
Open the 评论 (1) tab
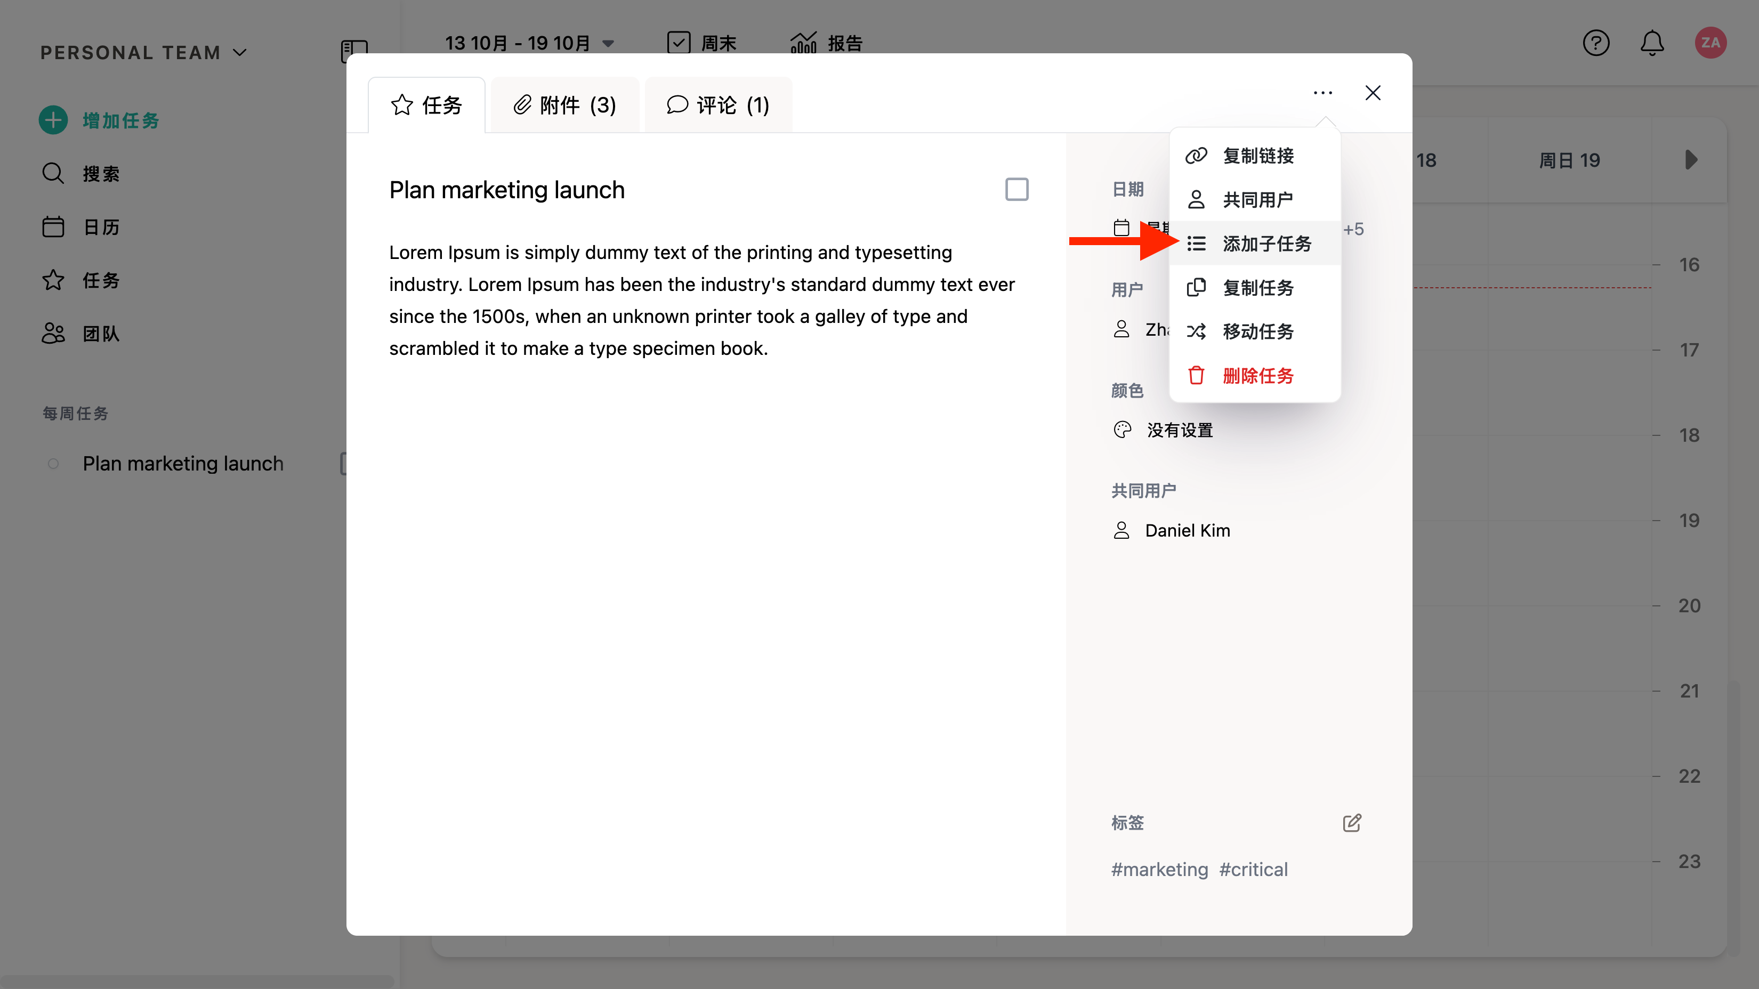point(719,105)
